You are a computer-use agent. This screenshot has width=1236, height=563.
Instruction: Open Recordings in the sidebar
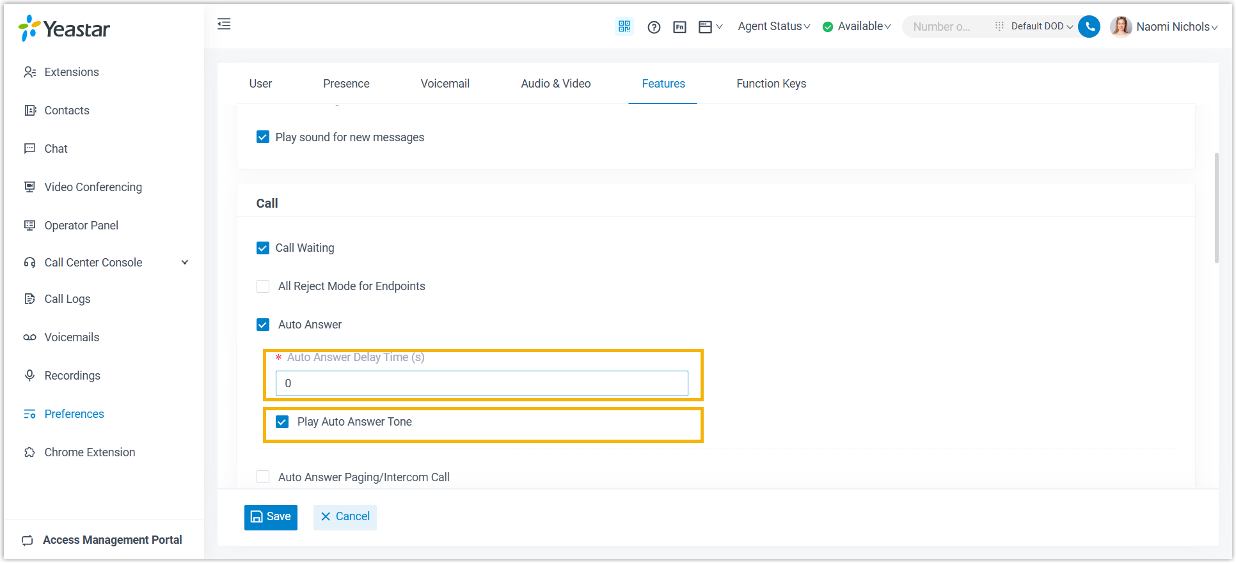pos(72,376)
